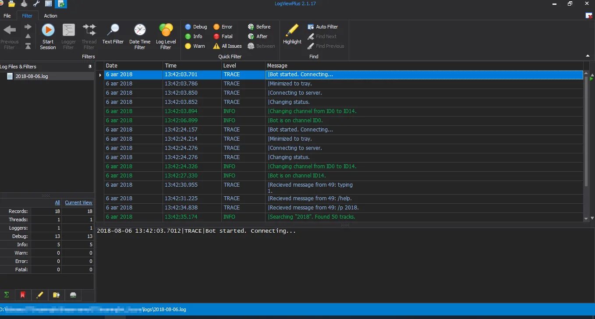Click the open folder icon in quick access bar
The width and height of the screenshot is (595, 319).
pyautogui.click(x=11, y=4)
